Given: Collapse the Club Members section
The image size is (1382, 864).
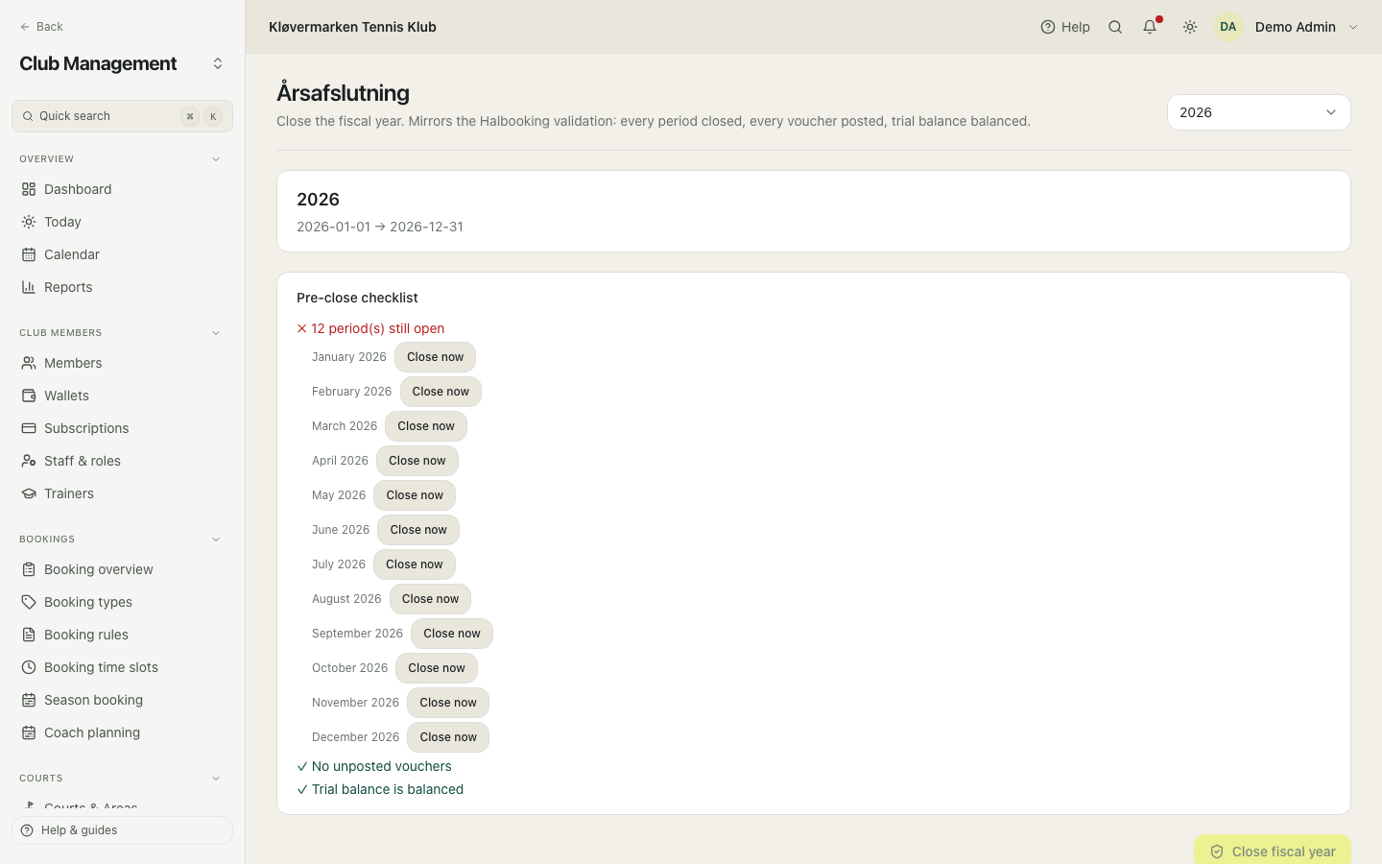Looking at the screenshot, I should point(216,333).
